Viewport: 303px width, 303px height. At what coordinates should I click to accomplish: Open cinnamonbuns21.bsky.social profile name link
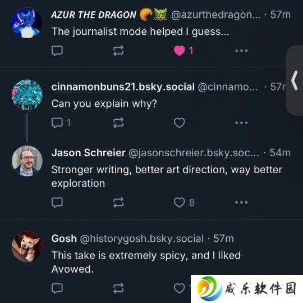pos(123,87)
